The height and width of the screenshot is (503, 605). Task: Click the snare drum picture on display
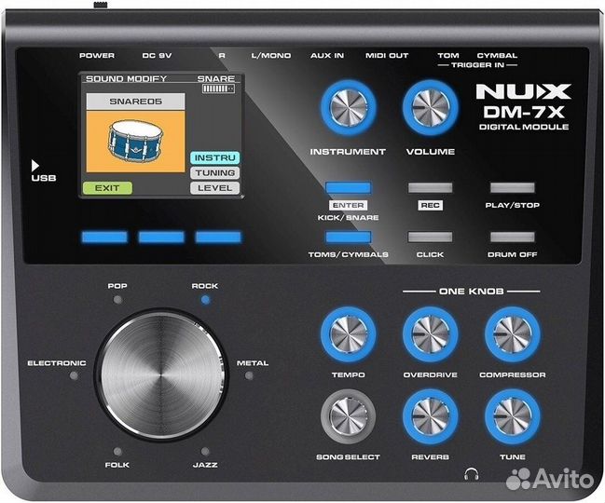coord(135,142)
